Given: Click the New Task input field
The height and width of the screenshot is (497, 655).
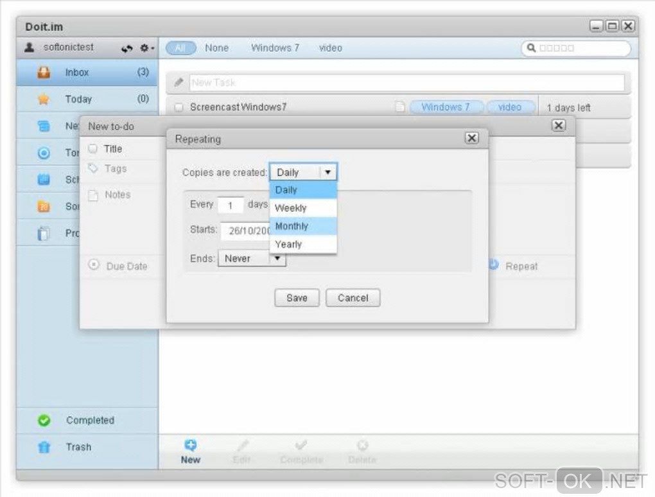Looking at the screenshot, I should [x=407, y=83].
